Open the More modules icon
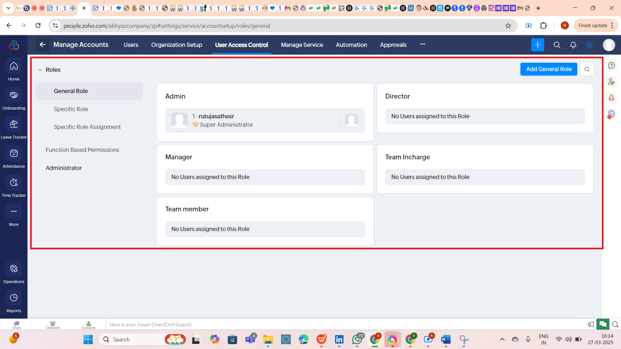Viewport: 621px width, 349px height. 14,212
